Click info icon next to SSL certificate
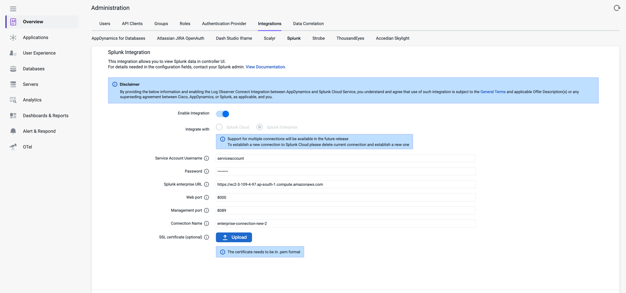The width and height of the screenshot is (626, 293). click(x=207, y=237)
